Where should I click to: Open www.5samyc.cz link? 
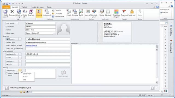click(x=31, y=45)
